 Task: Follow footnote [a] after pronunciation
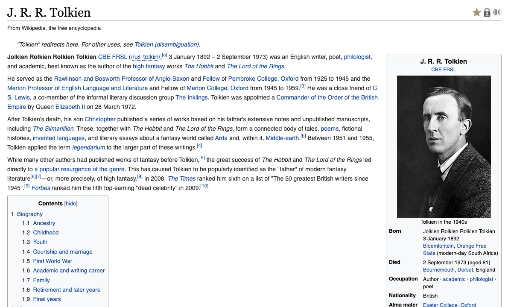[165, 55]
